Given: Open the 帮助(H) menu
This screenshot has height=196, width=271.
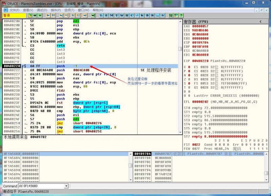Looking at the screenshot, I should [98, 10].
